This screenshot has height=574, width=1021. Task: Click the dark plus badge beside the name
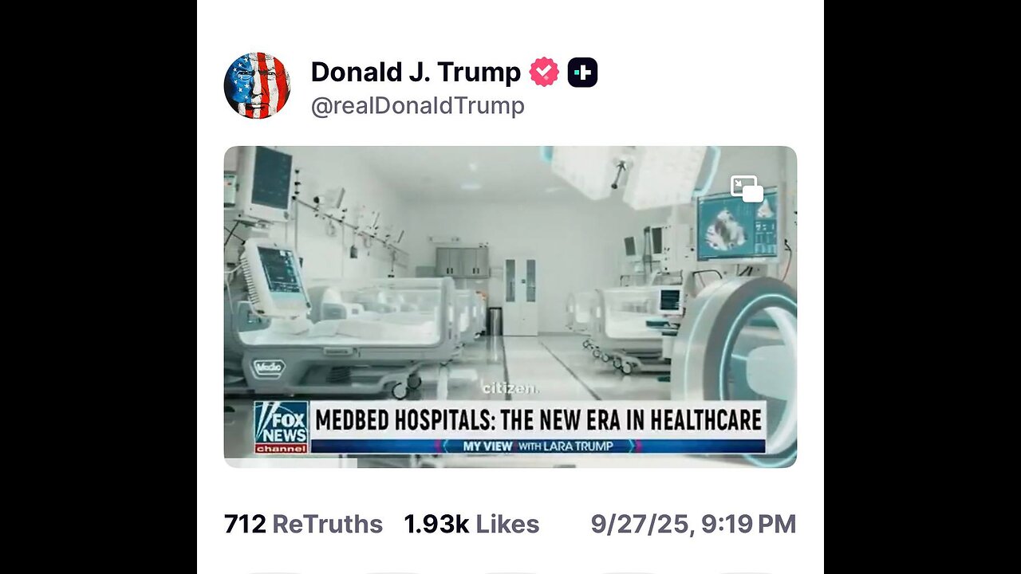click(x=582, y=73)
